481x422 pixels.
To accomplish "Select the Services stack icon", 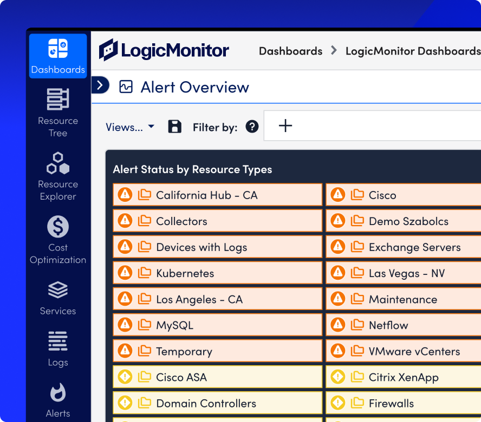I will [x=58, y=291].
